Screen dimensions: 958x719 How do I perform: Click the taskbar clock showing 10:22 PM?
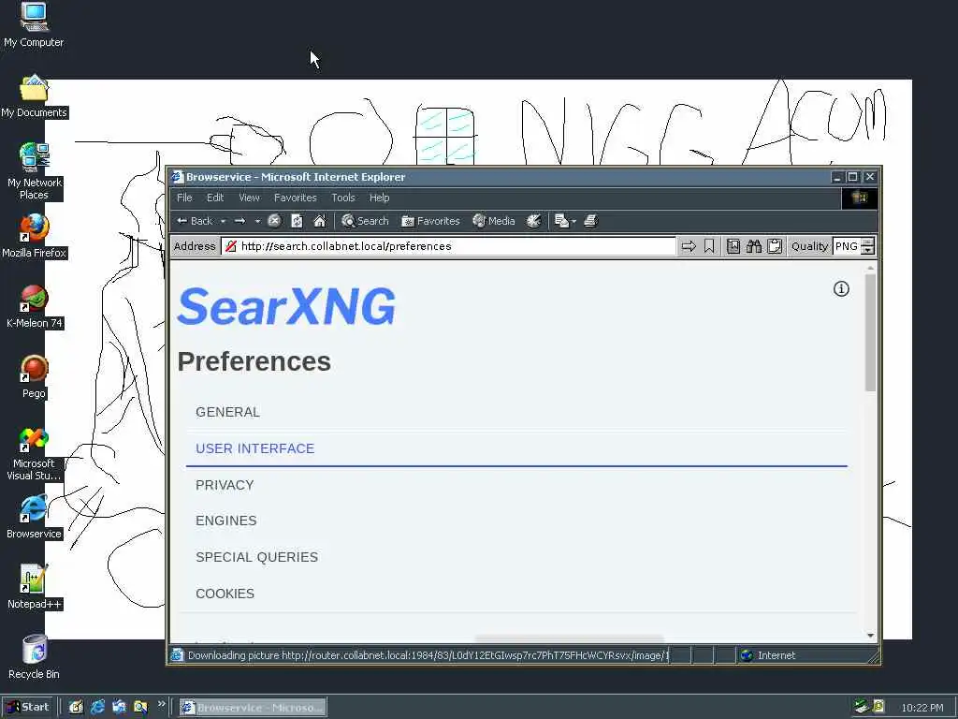coord(922,708)
